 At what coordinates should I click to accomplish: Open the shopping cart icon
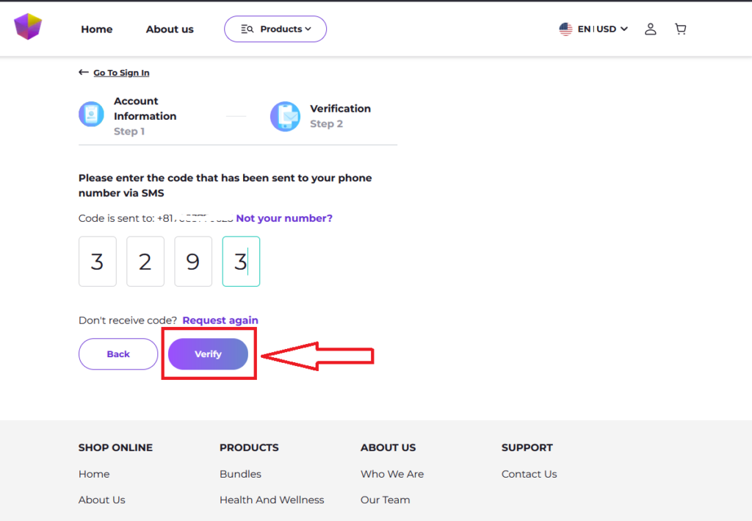(681, 29)
